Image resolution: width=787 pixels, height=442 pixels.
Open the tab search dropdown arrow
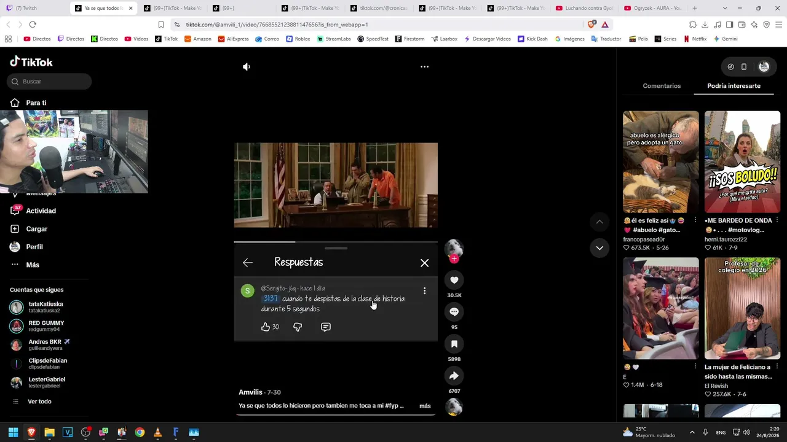(x=725, y=8)
